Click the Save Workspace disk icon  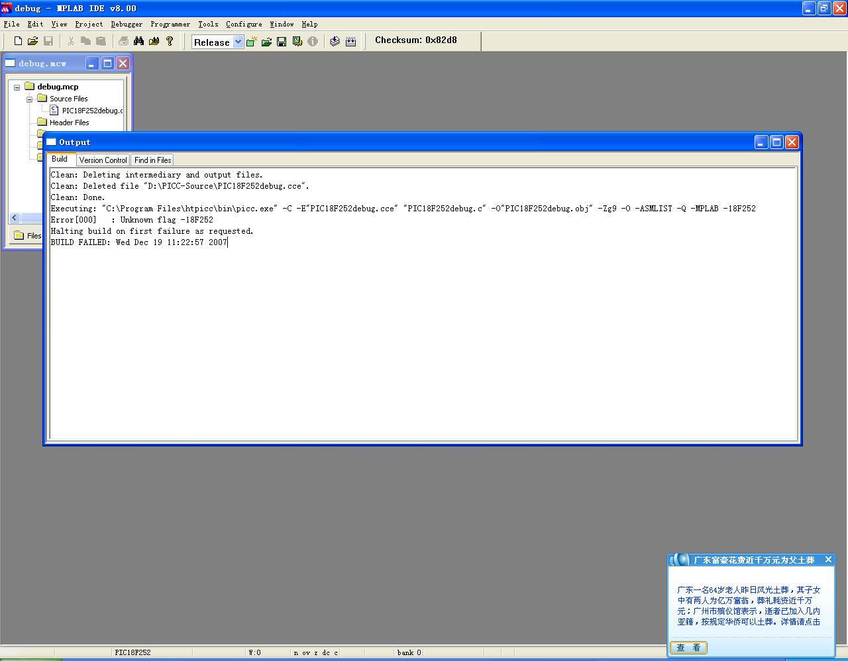pyautogui.click(x=282, y=42)
